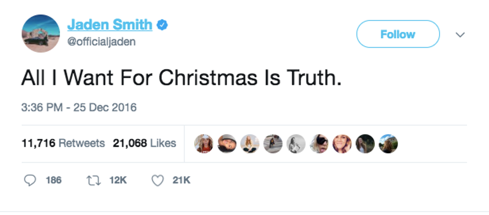
Task: Open avatar of person sitting cross-legged
Action: click(249, 144)
